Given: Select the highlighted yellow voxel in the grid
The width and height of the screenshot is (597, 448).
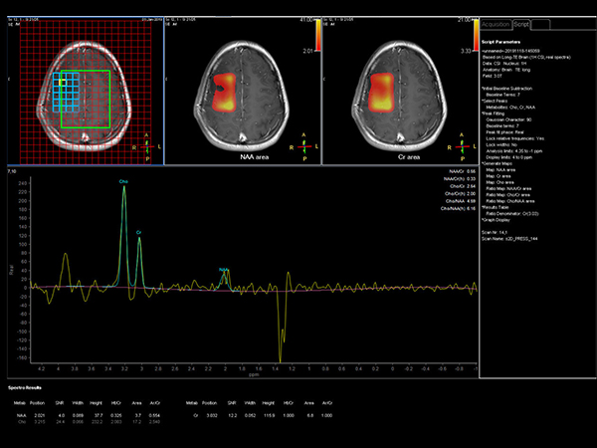Looking at the screenshot, I should click(63, 82).
